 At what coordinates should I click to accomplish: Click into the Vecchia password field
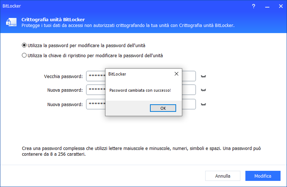(95, 76)
